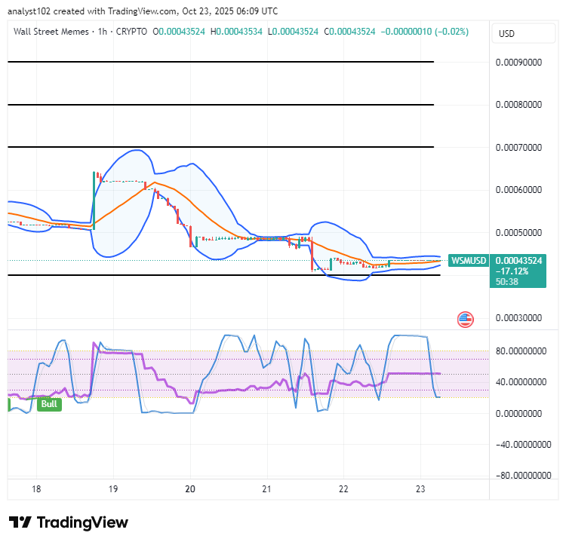Click the 0.00070000 price axis label
The height and width of the screenshot is (545, 566).
coord(518,148)
